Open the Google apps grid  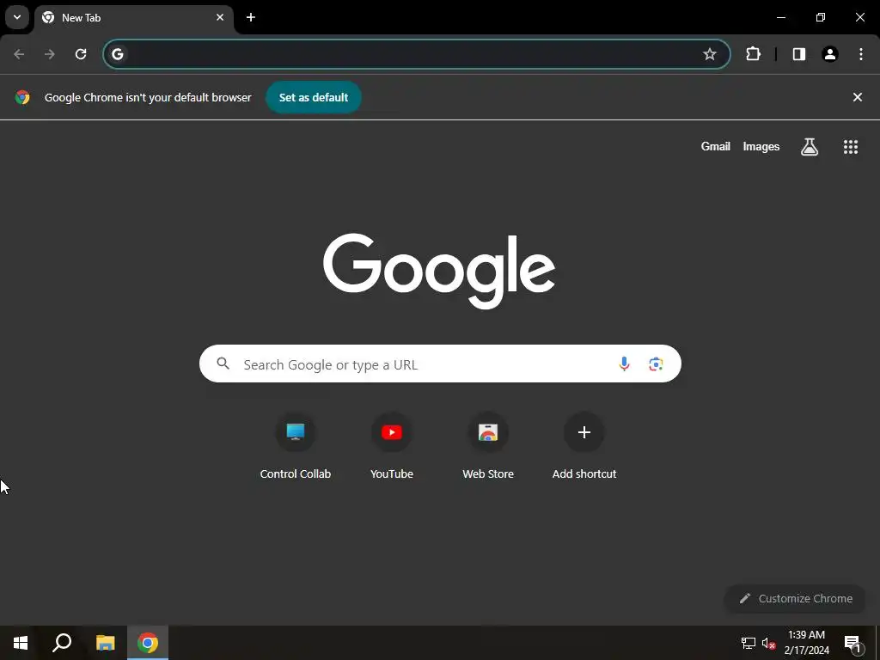(851, 146)
